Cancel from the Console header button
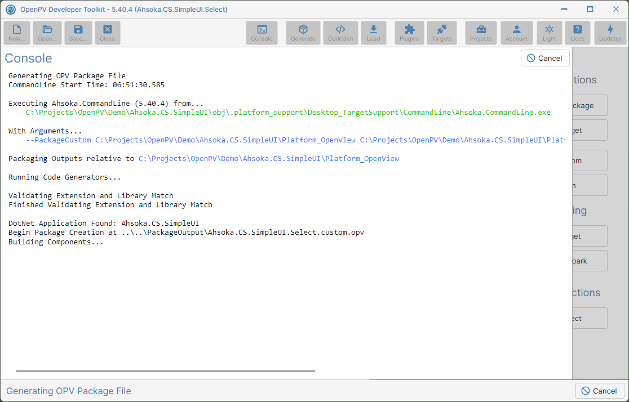 coord(545,58)
